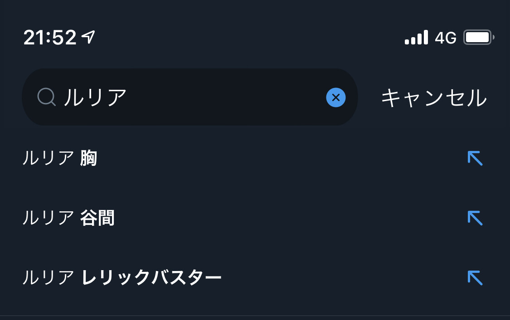Screen dimensions: 510x320
Task: Tap the bold word 胸 in the first suggestion
Action: coord(88,159)
